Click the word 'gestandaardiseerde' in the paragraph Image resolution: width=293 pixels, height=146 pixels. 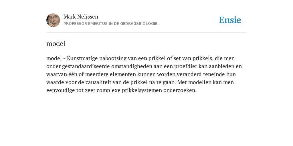click(86, 66)
